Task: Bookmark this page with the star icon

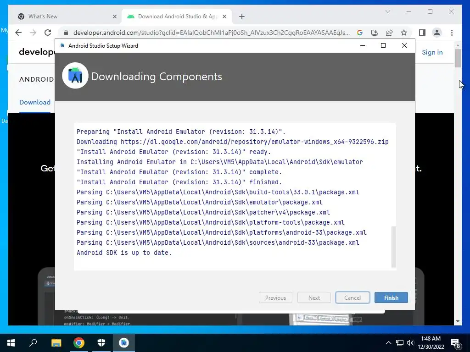Action: click(404, 33)
